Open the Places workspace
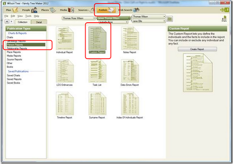The width and height of the screenshot is (233, 164). pos(49,10)
